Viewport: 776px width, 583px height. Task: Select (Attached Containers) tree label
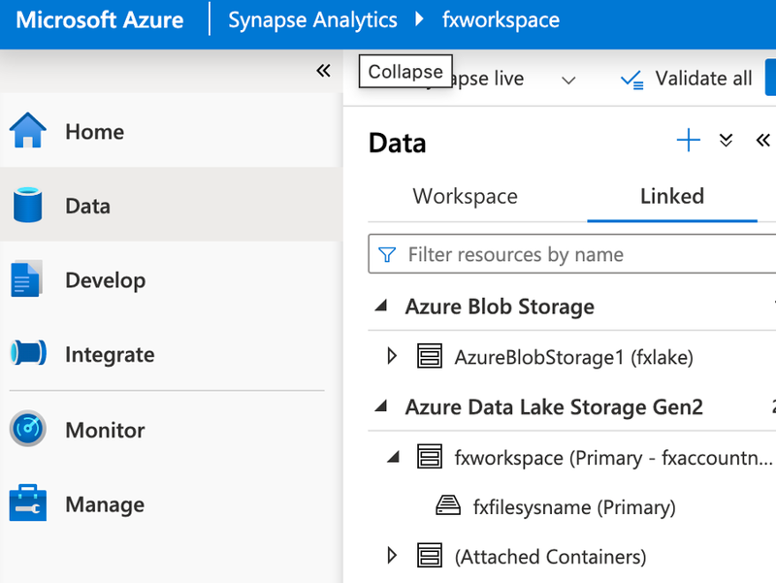[x=550, y=557]
